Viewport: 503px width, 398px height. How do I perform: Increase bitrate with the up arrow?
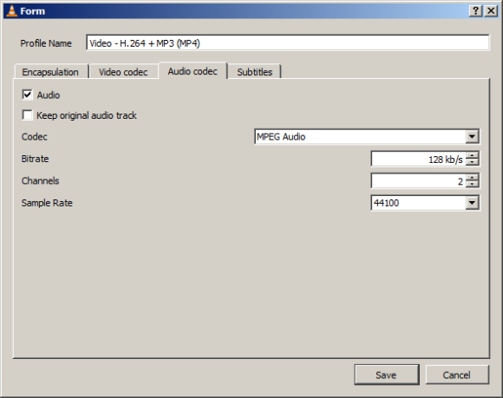[472, 155]
